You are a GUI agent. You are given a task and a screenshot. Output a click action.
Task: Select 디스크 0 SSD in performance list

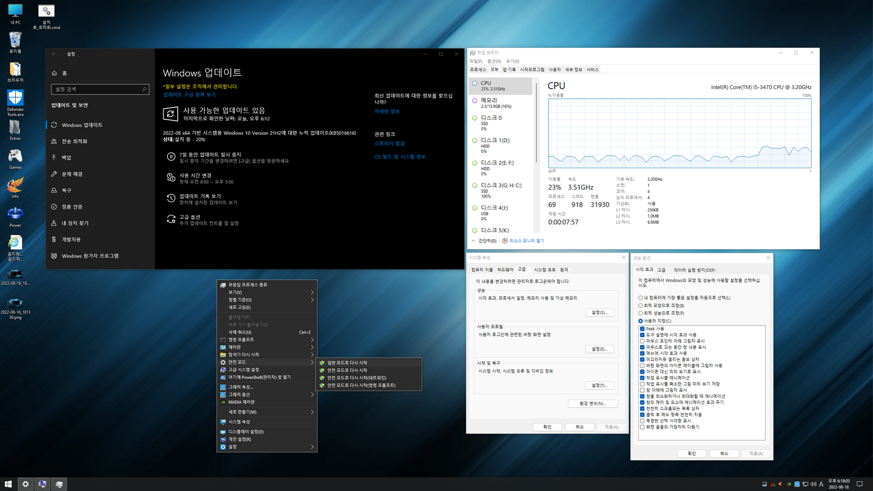point(500,123)
